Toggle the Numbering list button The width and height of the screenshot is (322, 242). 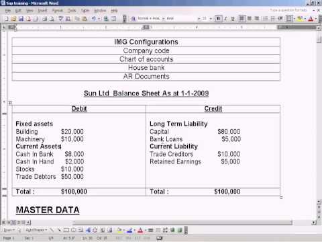[x=266, y=18]
